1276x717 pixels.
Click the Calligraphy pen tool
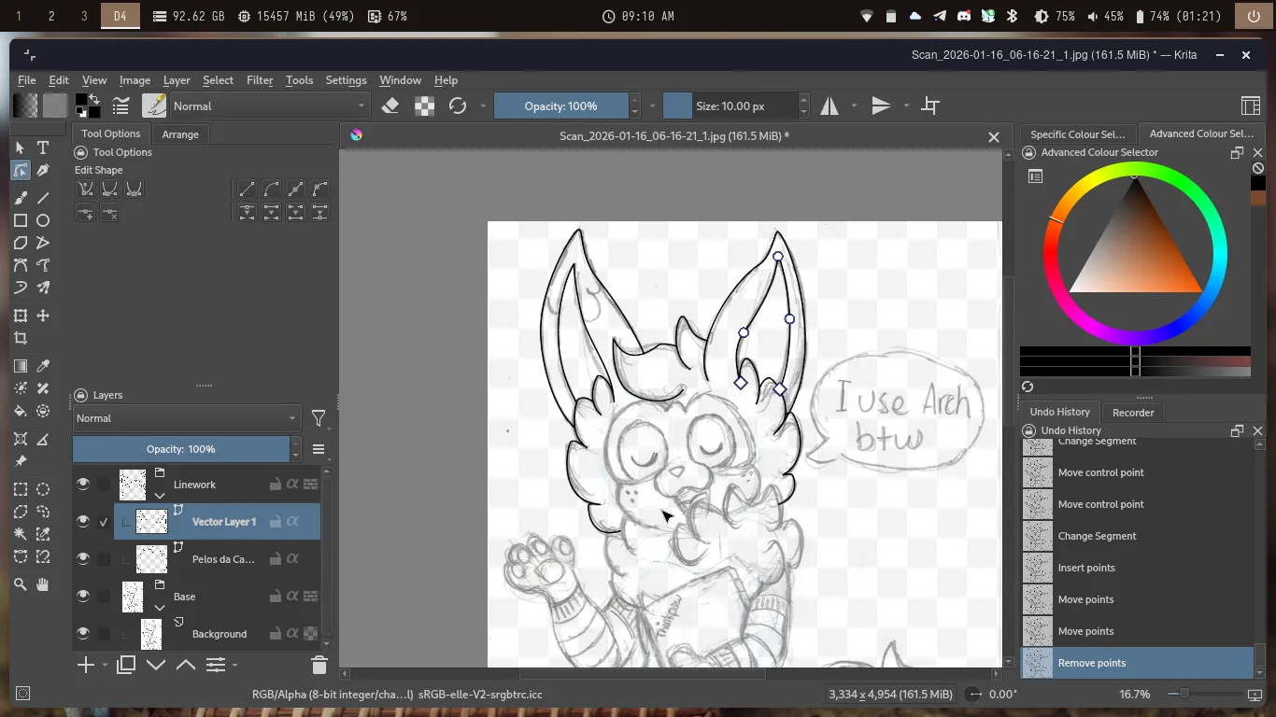point(43,171)
